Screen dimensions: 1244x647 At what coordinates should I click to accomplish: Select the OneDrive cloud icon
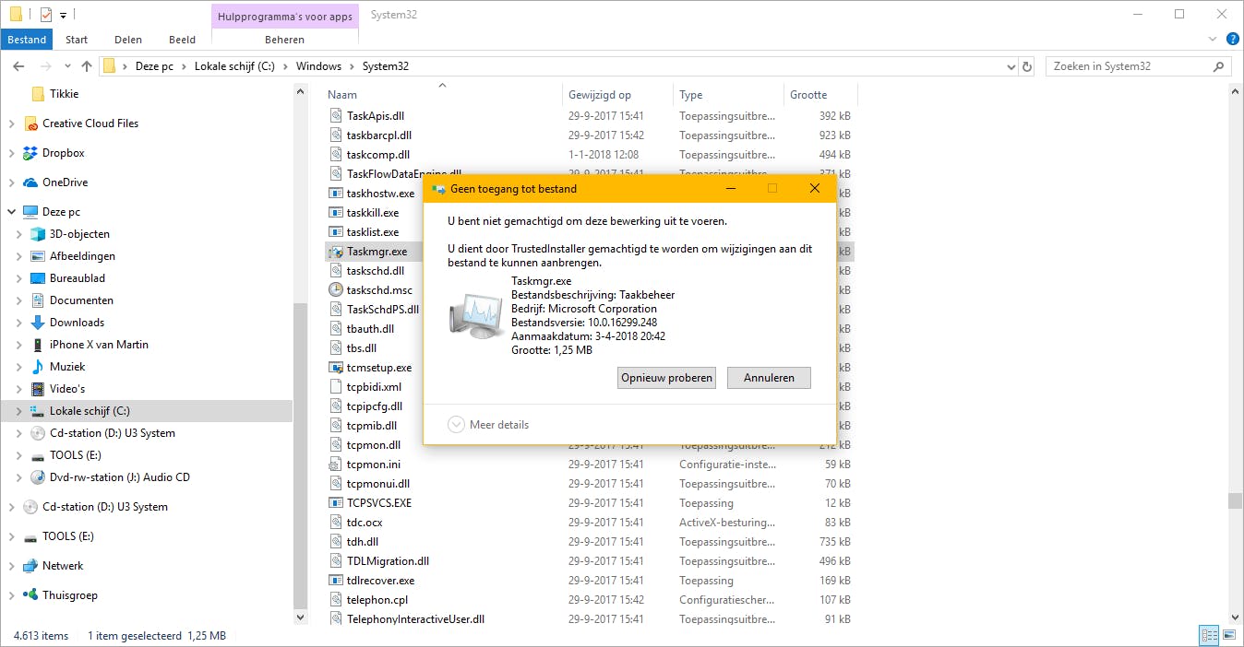coord(31,182)
